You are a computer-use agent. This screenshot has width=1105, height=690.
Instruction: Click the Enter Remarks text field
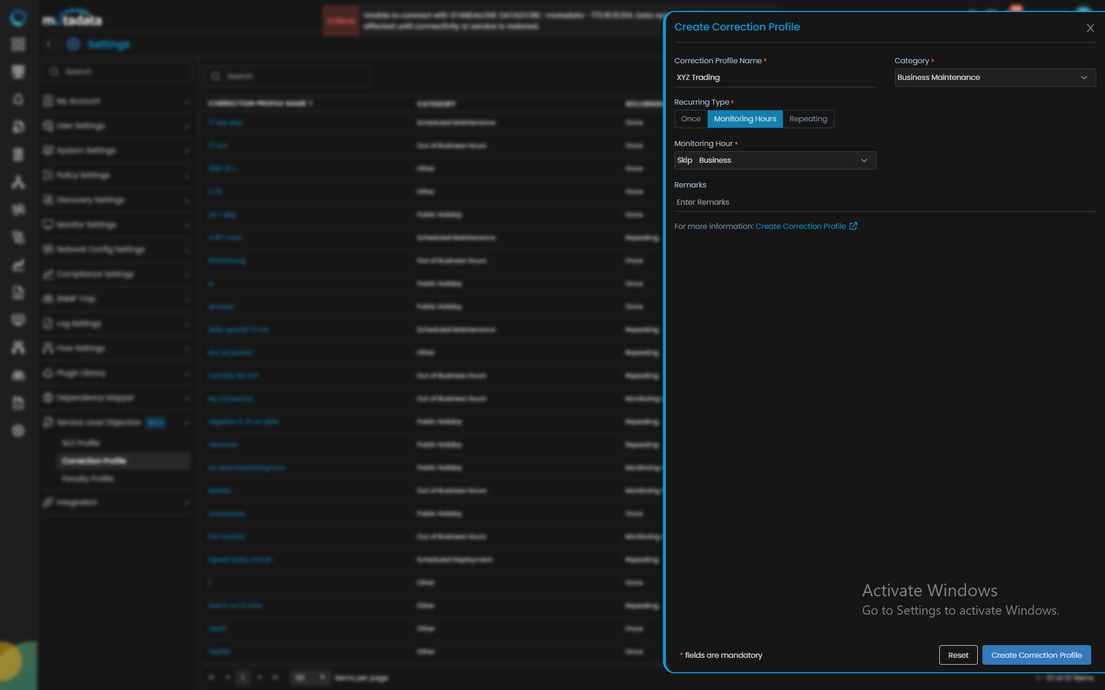(x=884, y=202)
